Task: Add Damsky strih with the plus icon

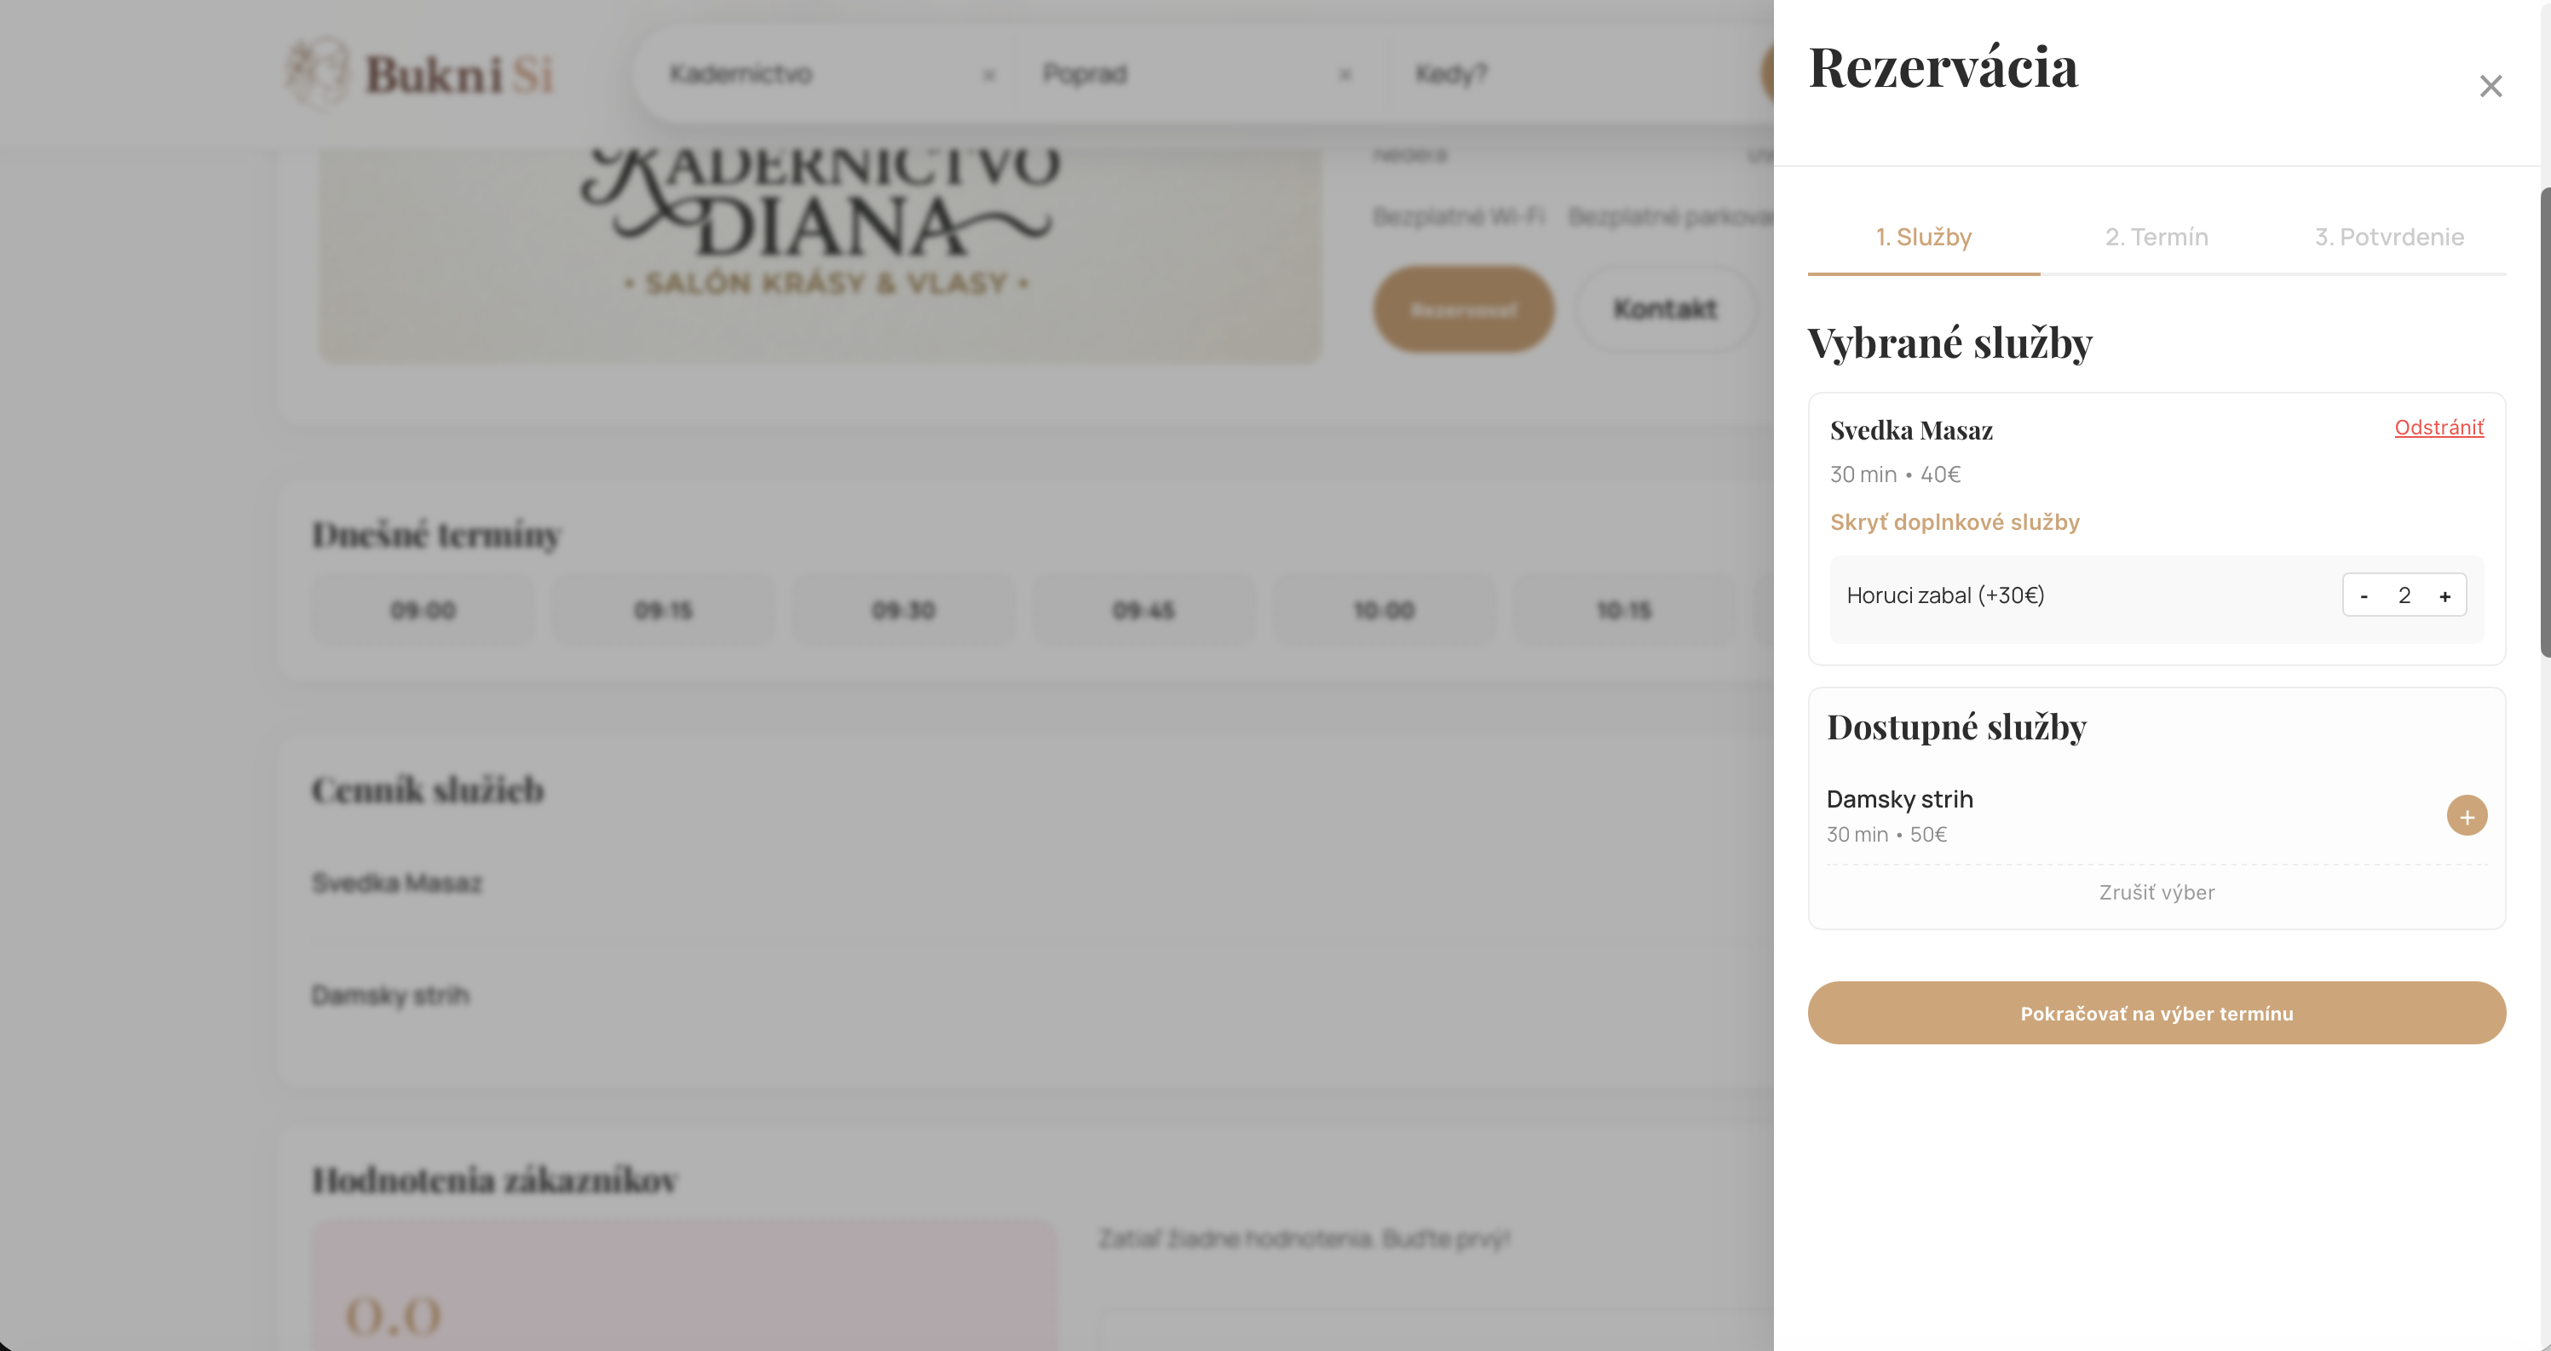Action: click(2466, 817)
